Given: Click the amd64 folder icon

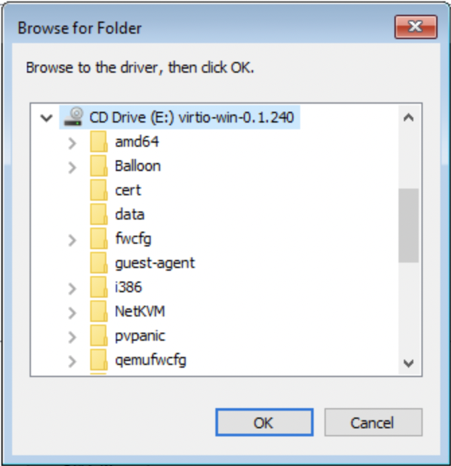Looking at the screenshot, I should tap(99, 142).
